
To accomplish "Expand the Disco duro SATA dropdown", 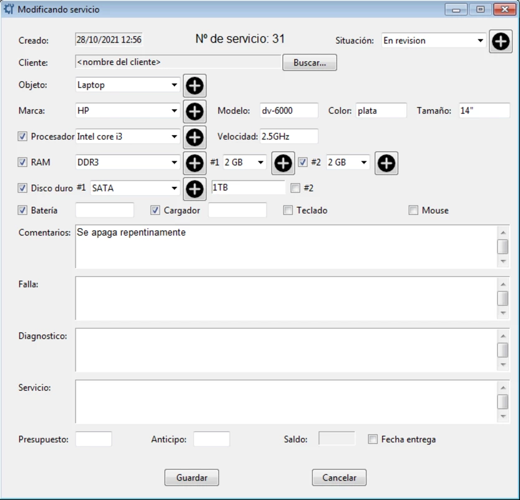I will [135, 188].
